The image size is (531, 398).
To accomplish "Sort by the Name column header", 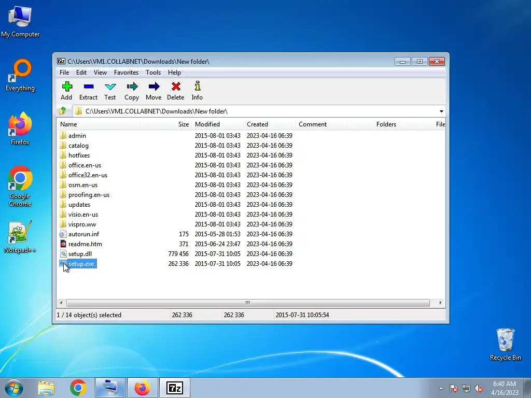I will pyautogui.click(x=98, y=124).
